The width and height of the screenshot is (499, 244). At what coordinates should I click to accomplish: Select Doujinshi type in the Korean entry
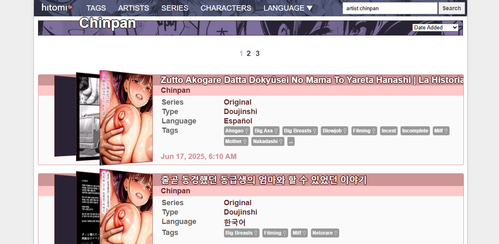[x=240, y=212]
